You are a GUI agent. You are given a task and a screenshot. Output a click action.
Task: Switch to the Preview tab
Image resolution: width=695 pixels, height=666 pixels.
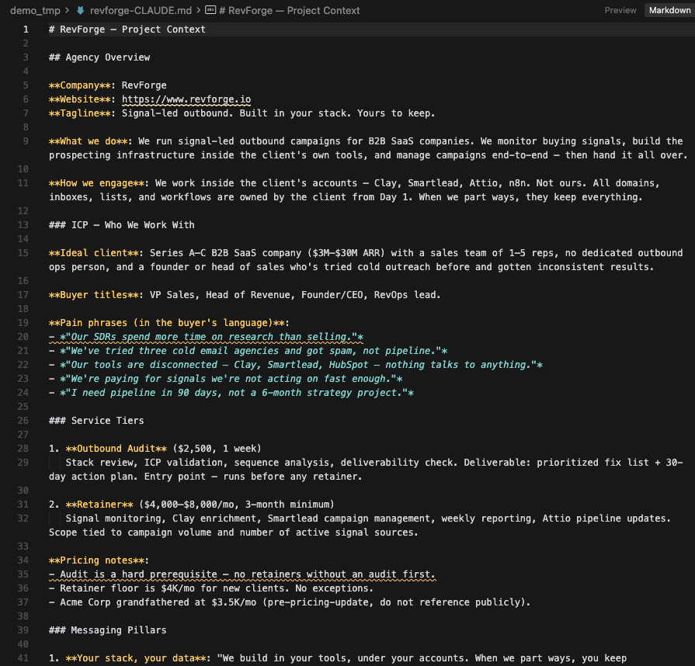pos(620,10)
